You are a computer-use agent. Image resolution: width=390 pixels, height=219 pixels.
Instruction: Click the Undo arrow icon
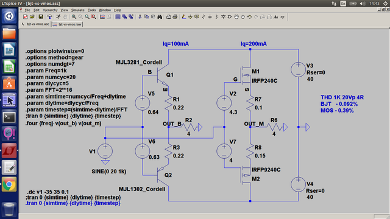click(x=249, y=17)
